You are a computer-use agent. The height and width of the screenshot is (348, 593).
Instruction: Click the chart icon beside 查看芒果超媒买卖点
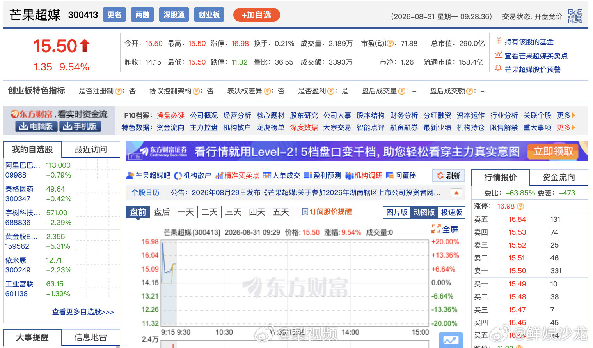(498, 55)
